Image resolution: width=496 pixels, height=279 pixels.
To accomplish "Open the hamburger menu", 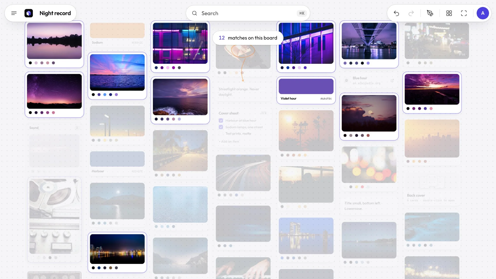I will coord(14,13).
